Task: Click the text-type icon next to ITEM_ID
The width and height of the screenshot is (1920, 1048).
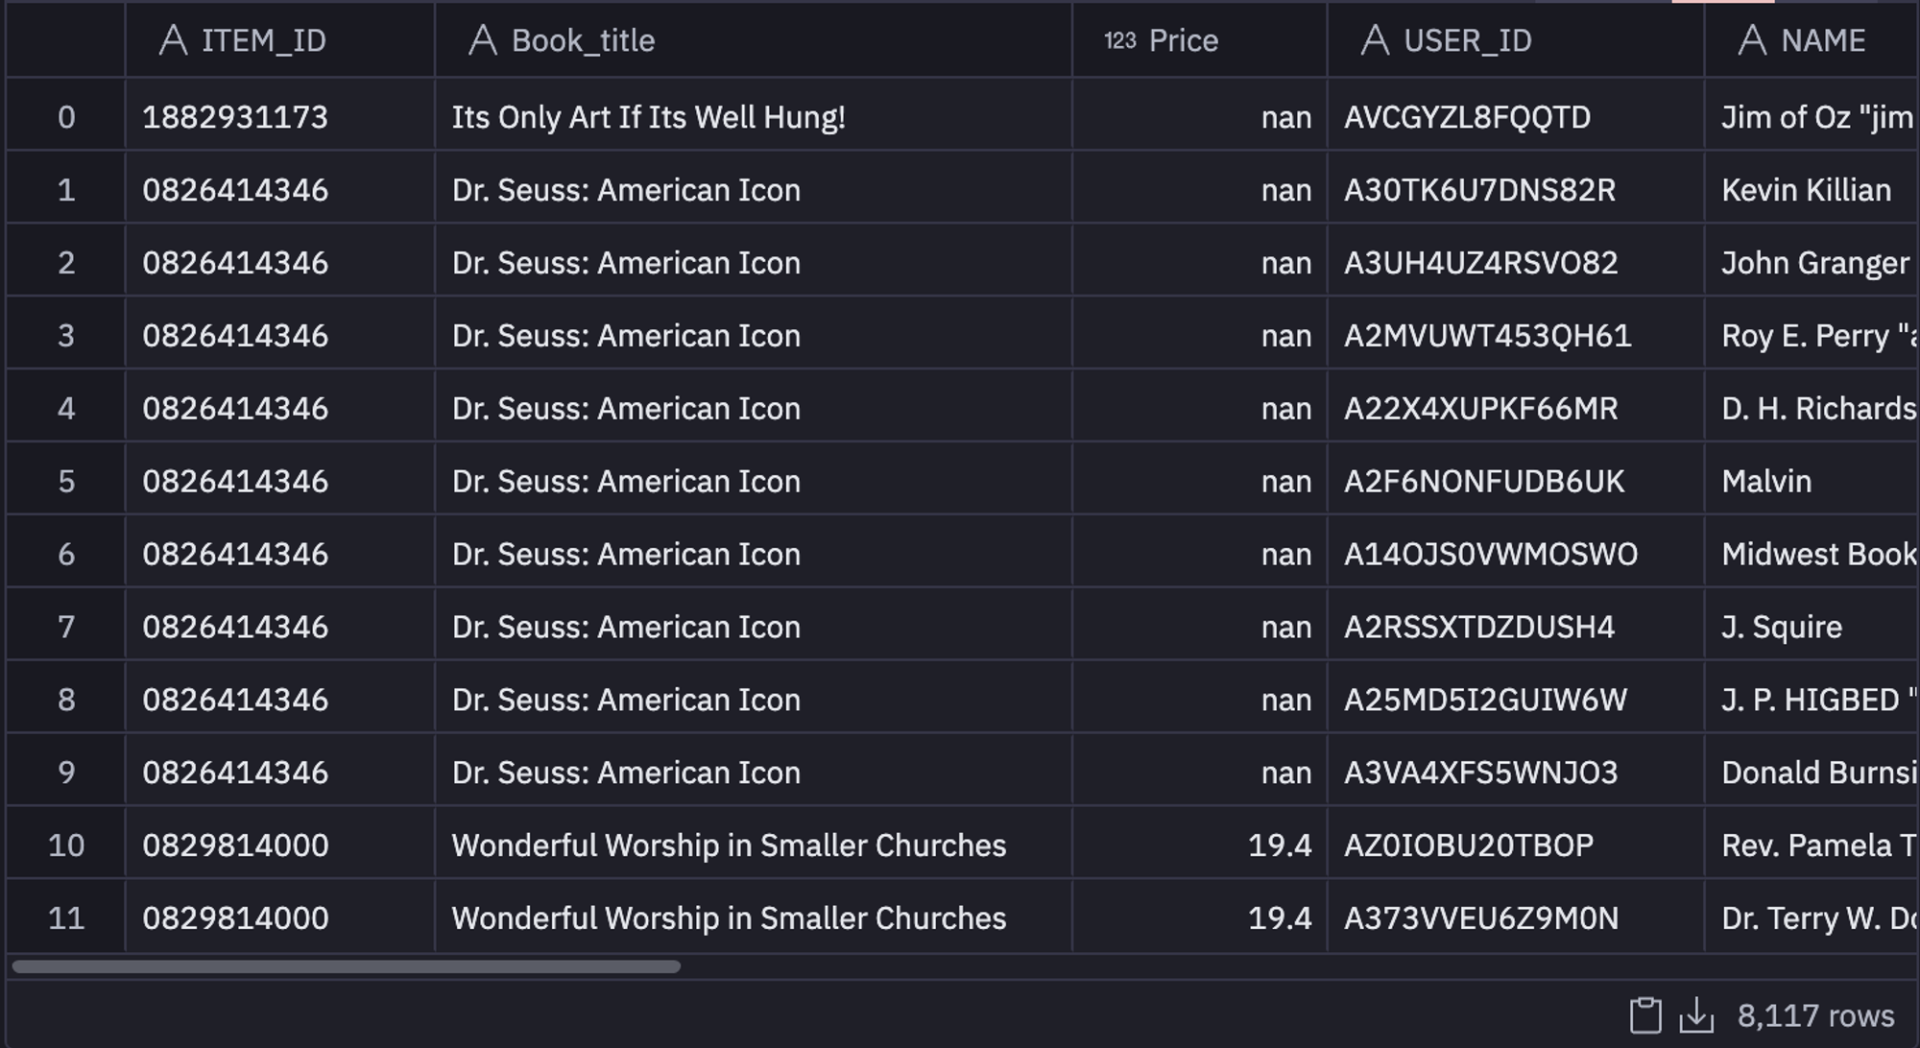Action: pyautogui.click(x=173, y=40)
